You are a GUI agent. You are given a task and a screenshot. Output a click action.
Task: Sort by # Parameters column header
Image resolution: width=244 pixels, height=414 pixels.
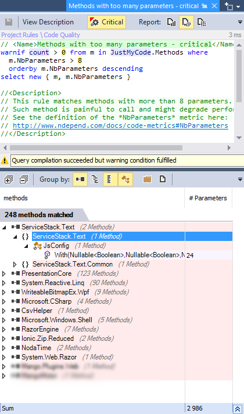tap(208, 198)
